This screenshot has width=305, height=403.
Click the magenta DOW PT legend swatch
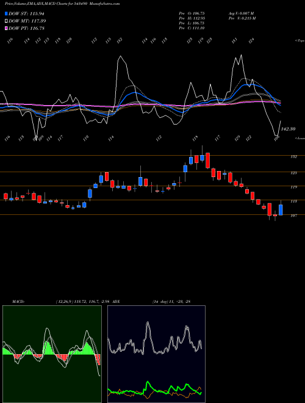(6, 28)
